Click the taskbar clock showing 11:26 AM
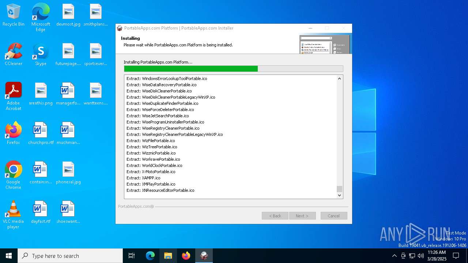The height and width of the screenshot is (263, 468). (x=437, y=256)
